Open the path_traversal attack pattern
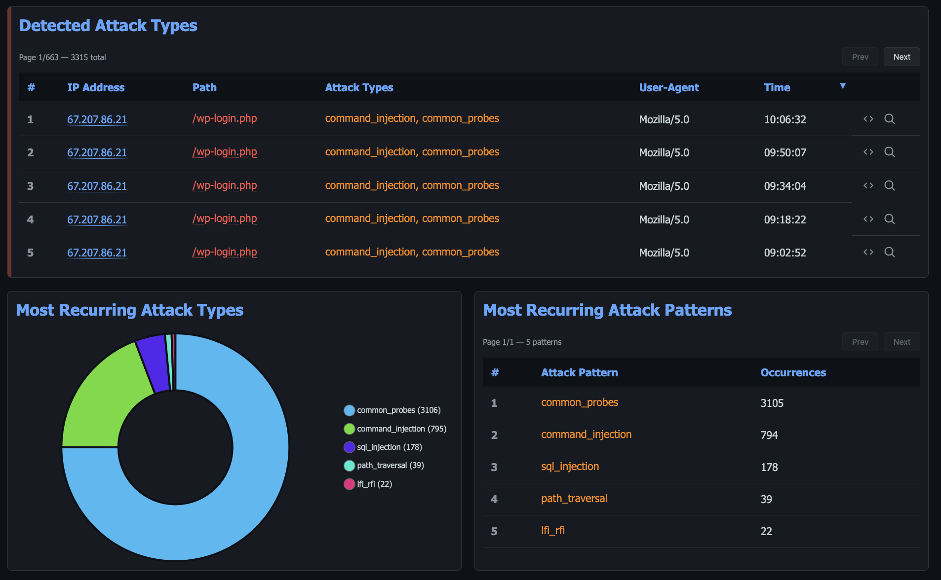Image resolution: width=941 pixels, height=580 pixels. [x=574, y=499]
